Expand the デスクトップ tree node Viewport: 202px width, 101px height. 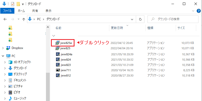pos(5,74)
